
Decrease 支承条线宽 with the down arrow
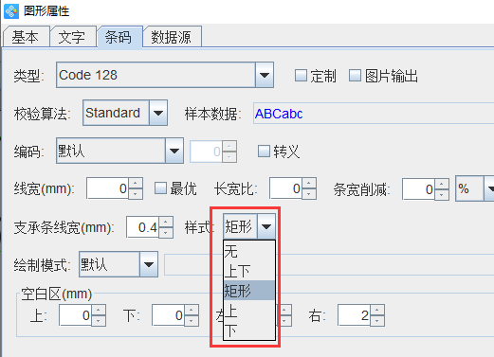click(x=166, y=232)
